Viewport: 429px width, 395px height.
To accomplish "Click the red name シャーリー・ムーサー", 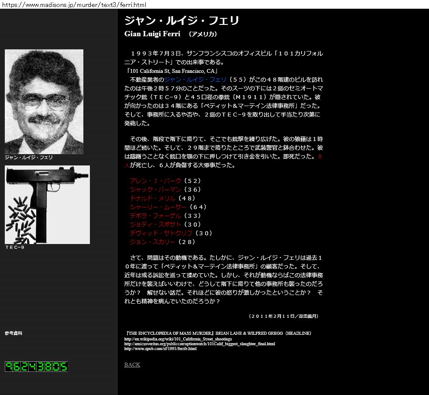I will tap(158, 207).
